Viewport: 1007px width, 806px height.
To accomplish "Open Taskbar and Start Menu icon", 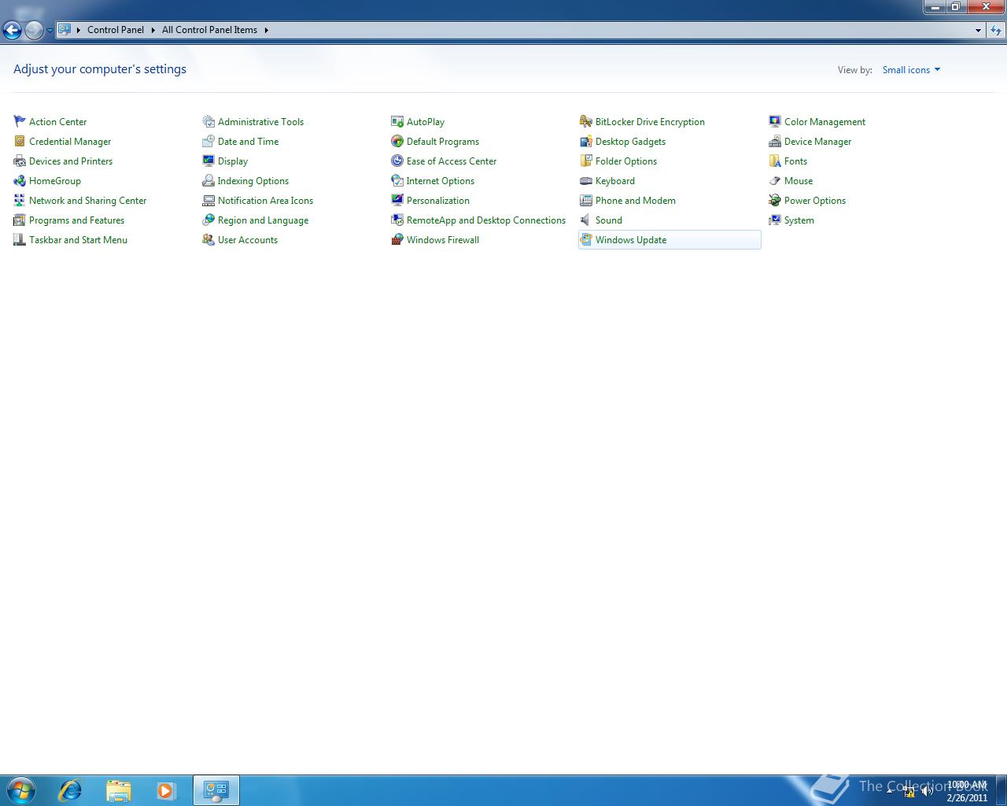I will tap(20, 239).
